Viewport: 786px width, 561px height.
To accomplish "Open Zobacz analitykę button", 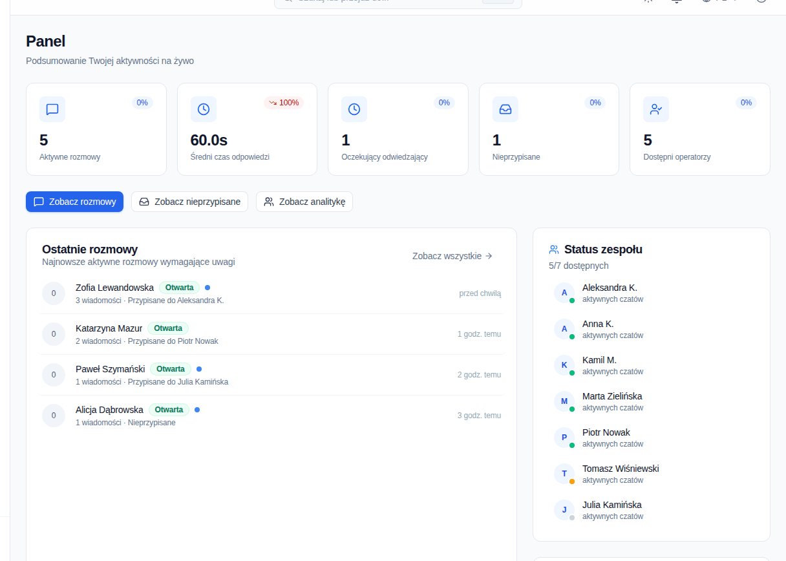I will click(x=304, y=202).
